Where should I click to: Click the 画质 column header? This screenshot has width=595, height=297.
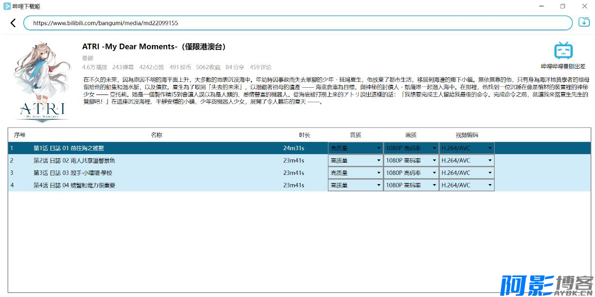click(x=411, y=135)
